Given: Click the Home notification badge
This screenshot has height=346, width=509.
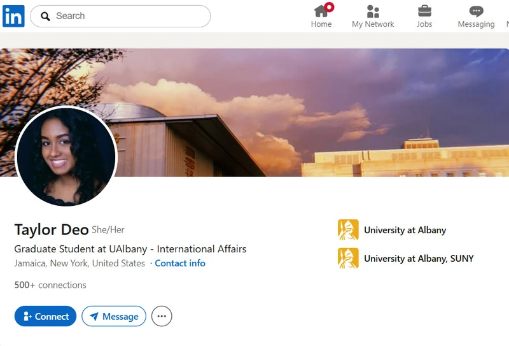Looking at the screenshot, I should click(329, 7).
